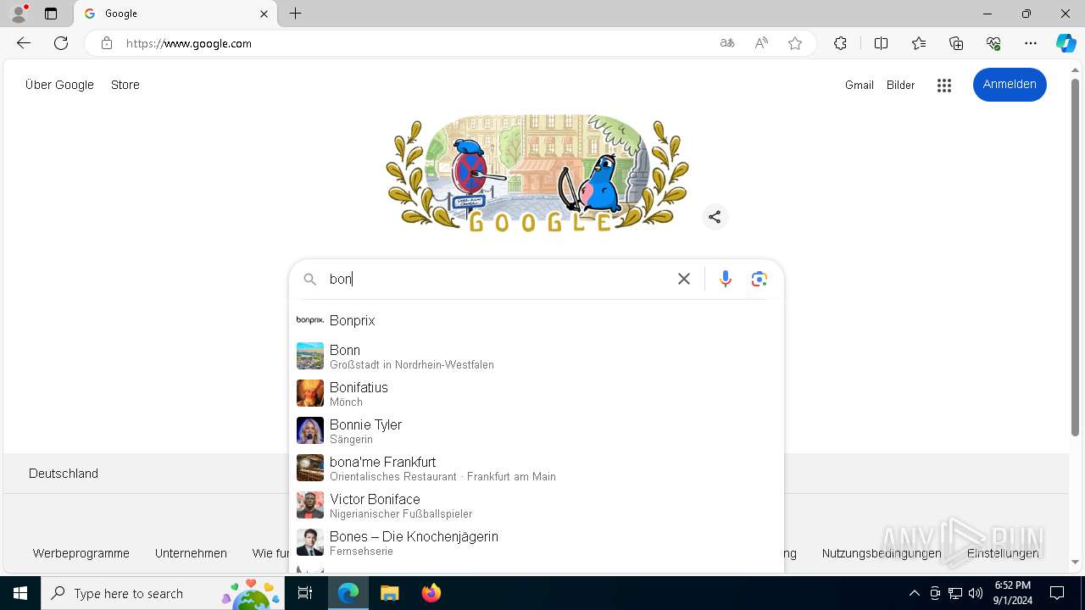Pick the Victor Boniface suggestion
This screenshot has width=1085, height=610.
(x=536, y=506)
